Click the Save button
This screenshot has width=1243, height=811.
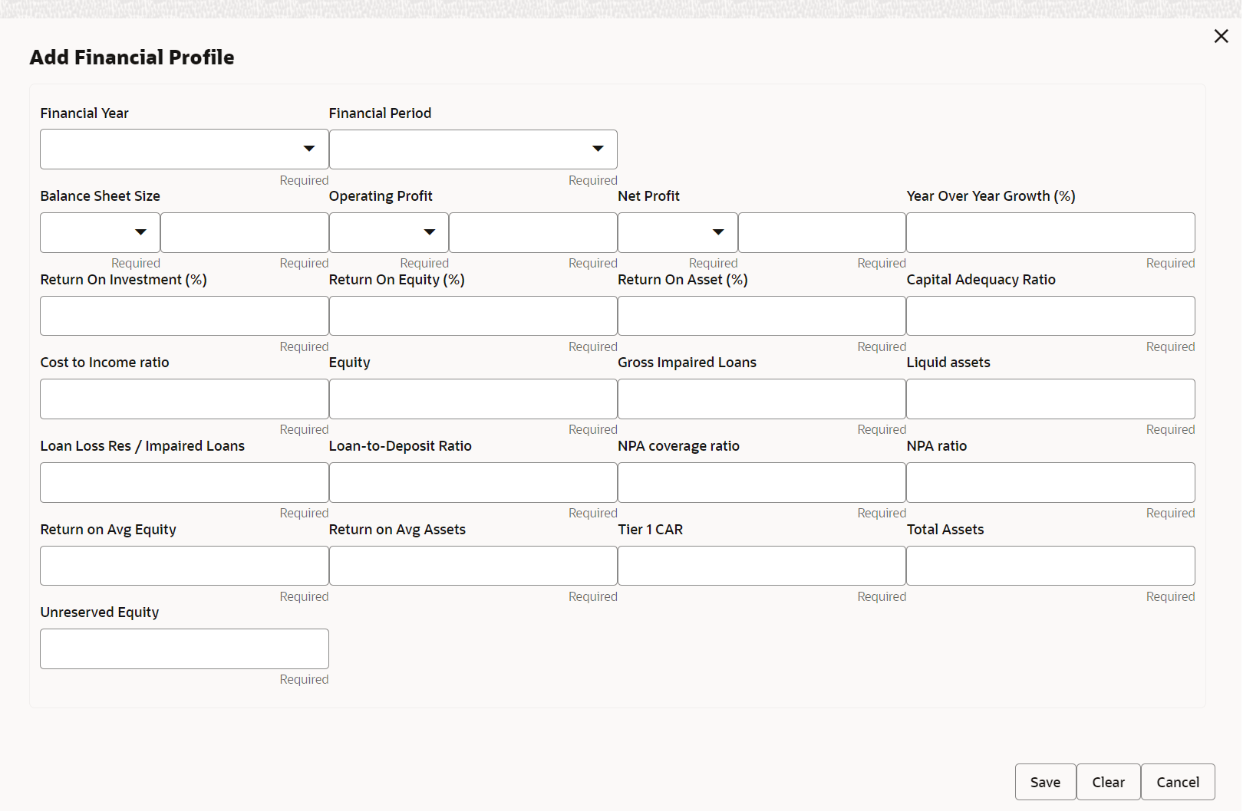click(x=1045, y=782)
